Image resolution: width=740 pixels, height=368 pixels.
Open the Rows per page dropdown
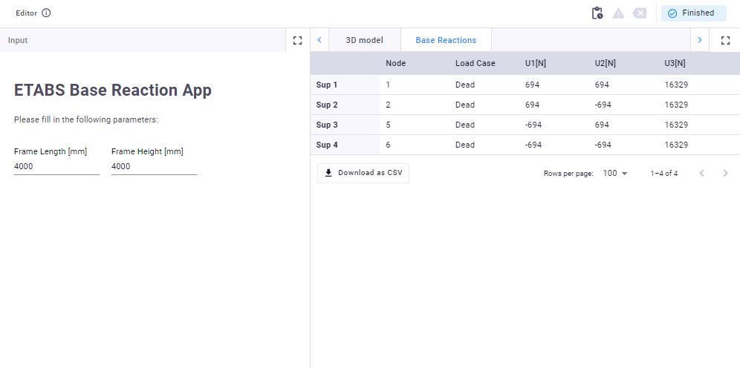coord(614,174)
